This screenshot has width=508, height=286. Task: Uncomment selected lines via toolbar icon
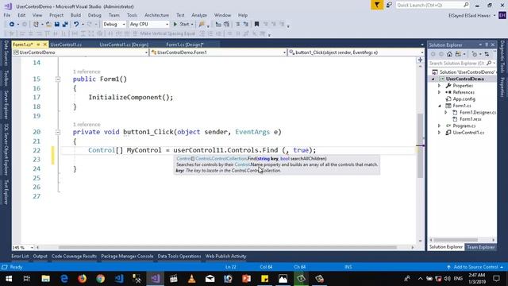tap(245, 24)
